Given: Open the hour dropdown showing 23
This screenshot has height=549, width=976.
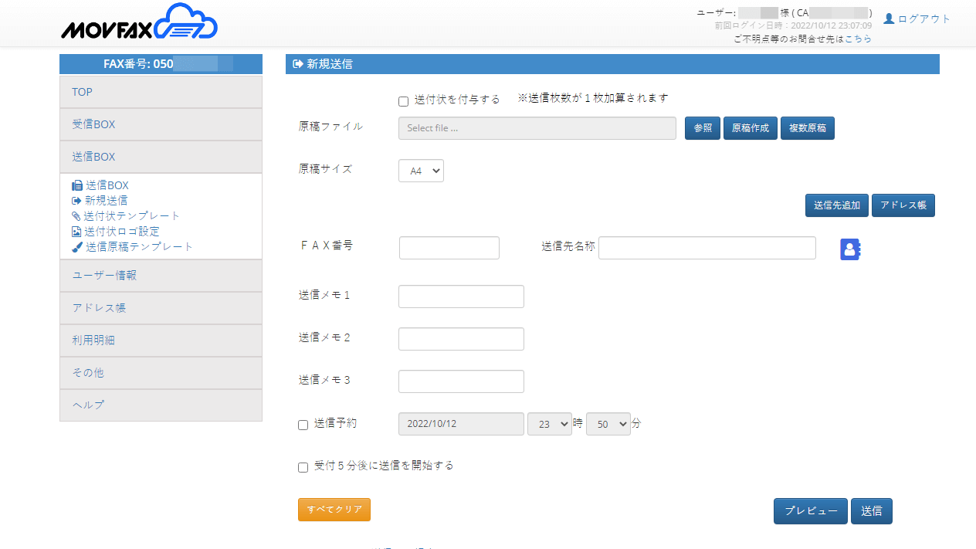Looking at the screenshot, I should tap(550, 424).
